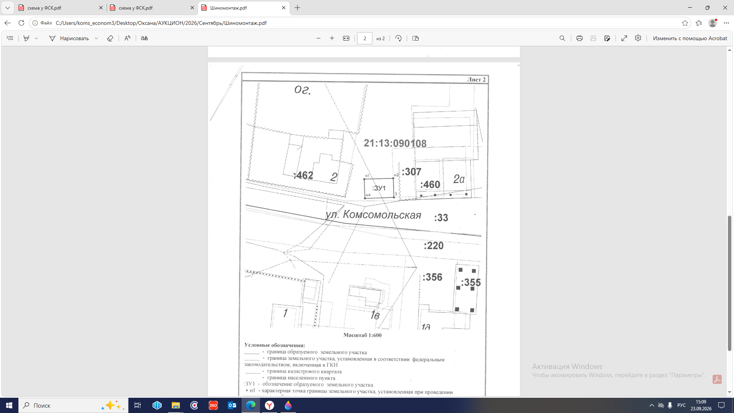Go back to previous page
Viewport: 734px width, 413px height.
pos(8,23)
